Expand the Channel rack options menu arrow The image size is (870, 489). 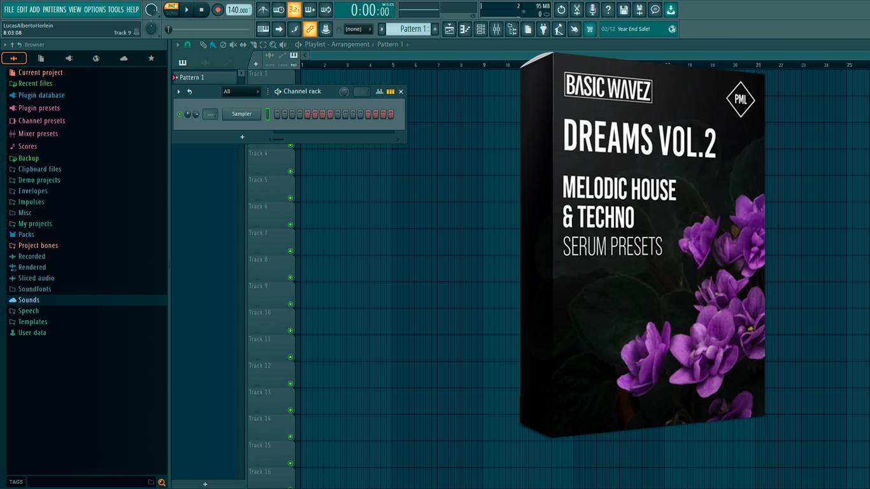point(179,92)
